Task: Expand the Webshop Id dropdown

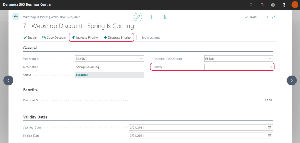Action: click(x=141, y=59)
